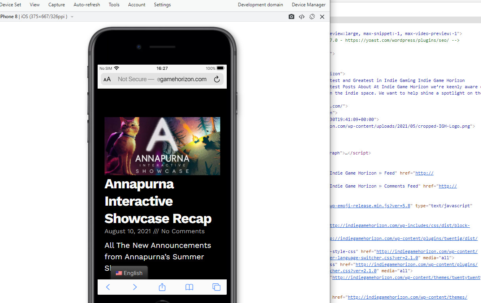
Task: Click the 'Indie Gaming Indie Game Horizon' source line
Action: (397, 80)
